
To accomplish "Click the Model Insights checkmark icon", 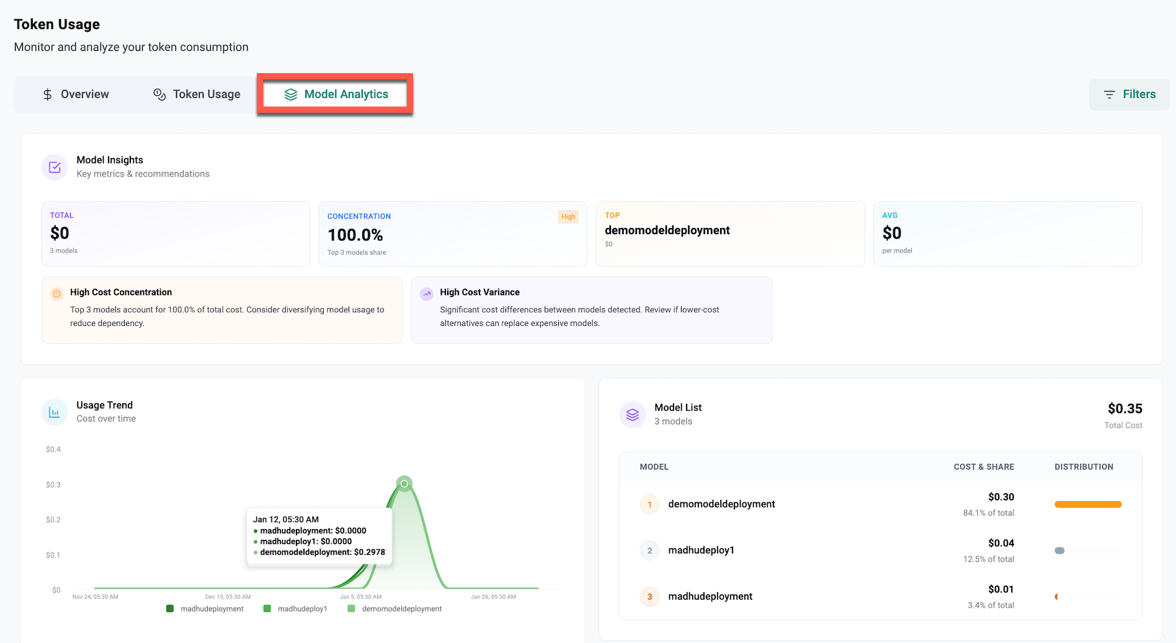I will click(x=55, y=167).
